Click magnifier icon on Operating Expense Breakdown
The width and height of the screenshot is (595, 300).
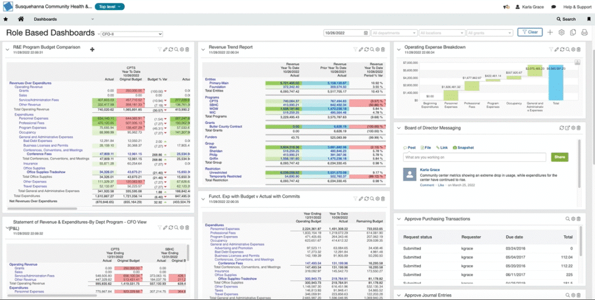pos(568,49)
